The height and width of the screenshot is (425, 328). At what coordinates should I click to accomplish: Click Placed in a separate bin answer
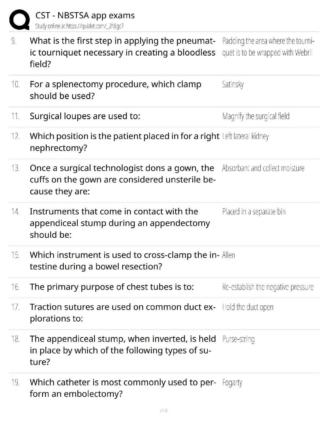tap(254, 212)
